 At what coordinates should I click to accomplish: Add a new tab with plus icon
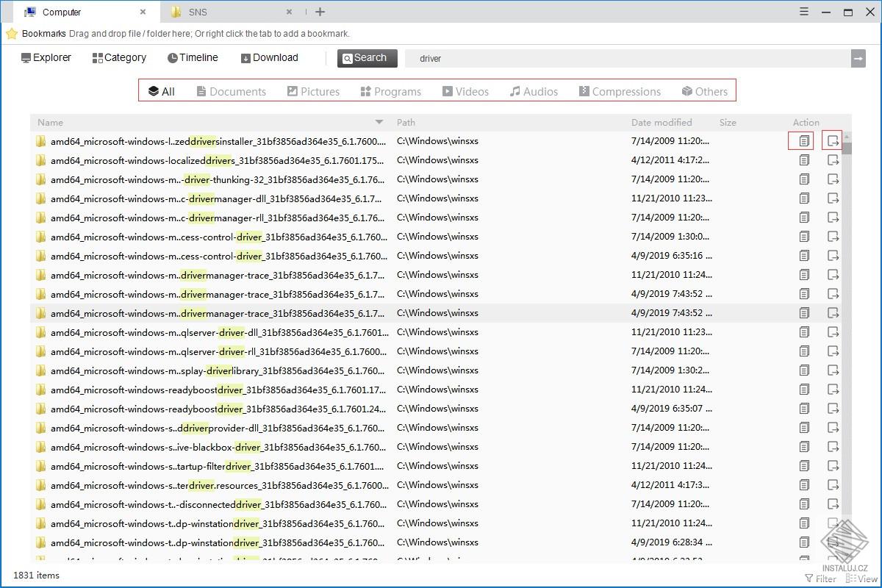[320, 12]
